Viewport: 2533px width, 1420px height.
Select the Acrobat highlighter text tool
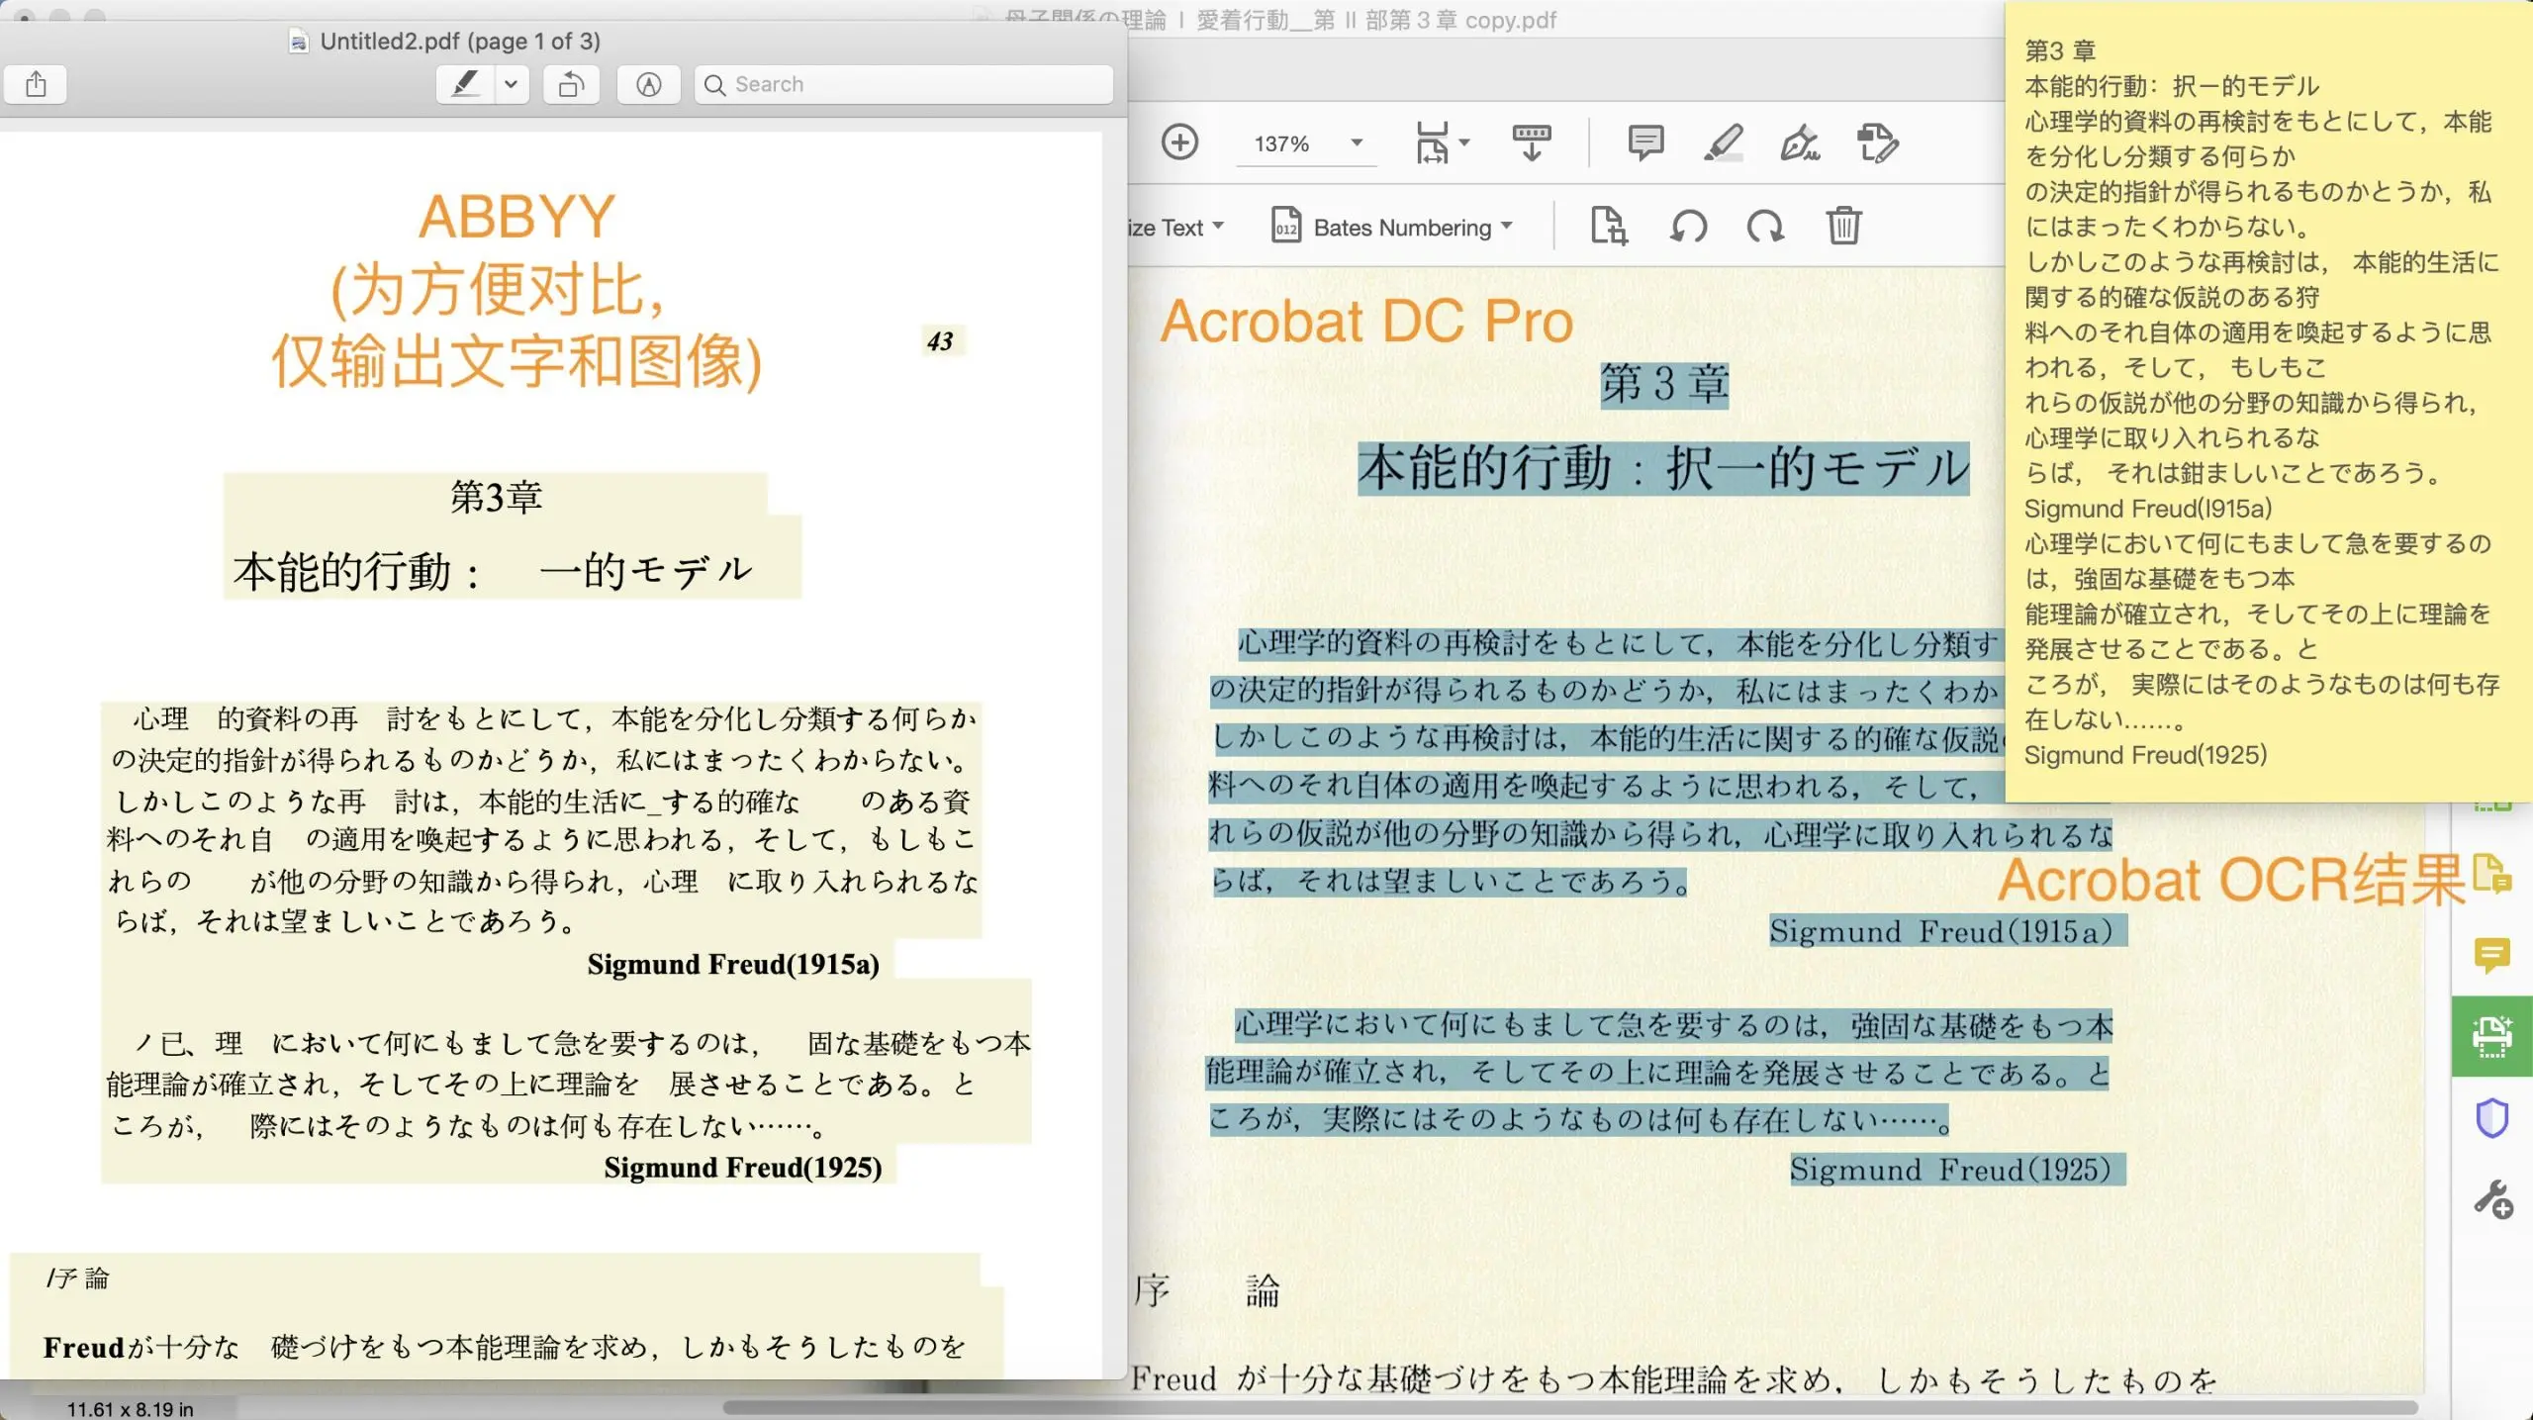[x=1723, y=142]
